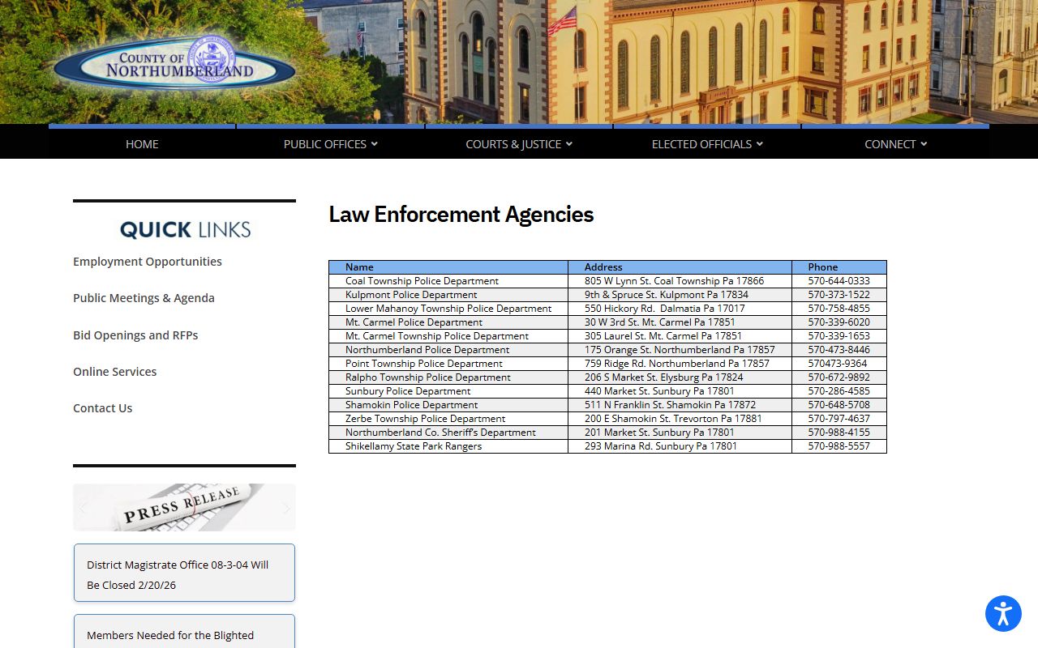Select Zerbe Township Police Department cell
Image resolution: width=1038 pixels, height=648 pixels.
click(448, 419)
